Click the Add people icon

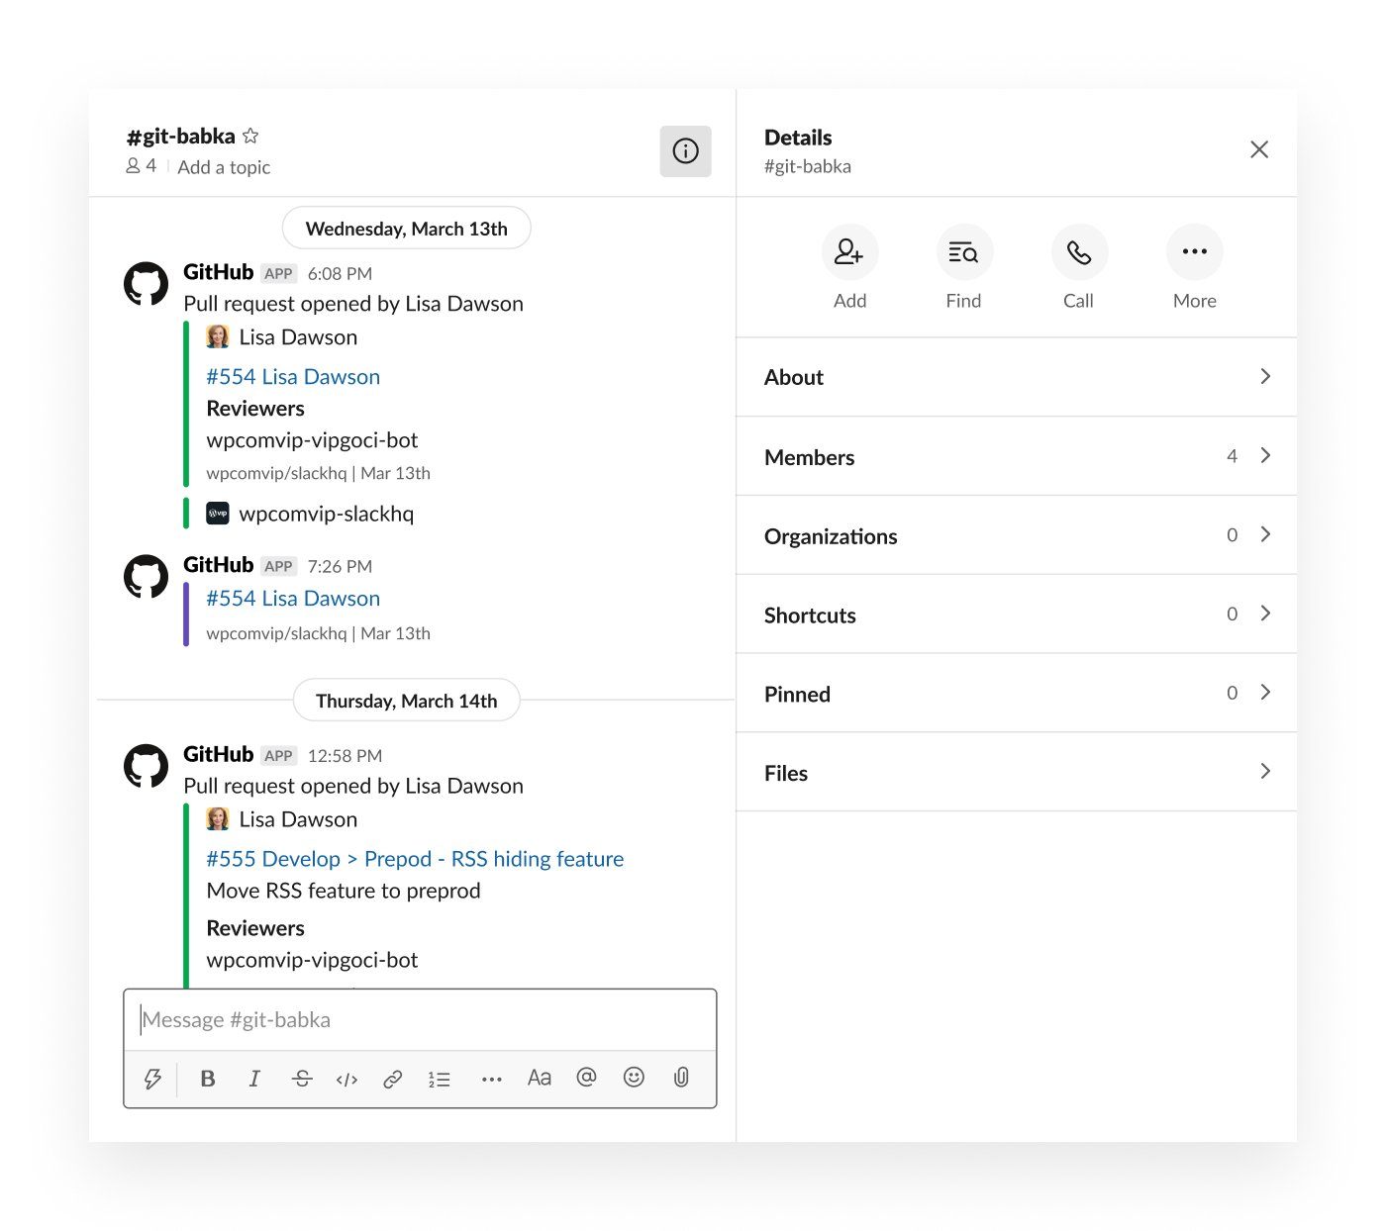tap(849, 252)
